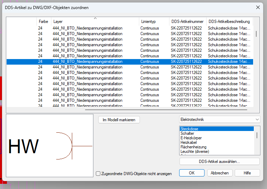
Task: Toggle Zugeordnete DWG-Objekte nicht anzeigen checkbox
Action: (x=98, y=174)
